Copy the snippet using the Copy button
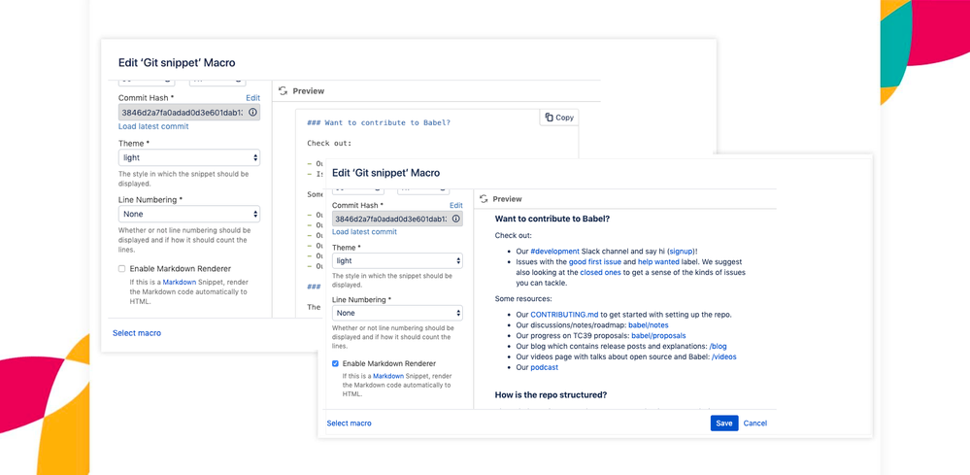The height and width of the screenshot is (475, 970). pos(559,118)
